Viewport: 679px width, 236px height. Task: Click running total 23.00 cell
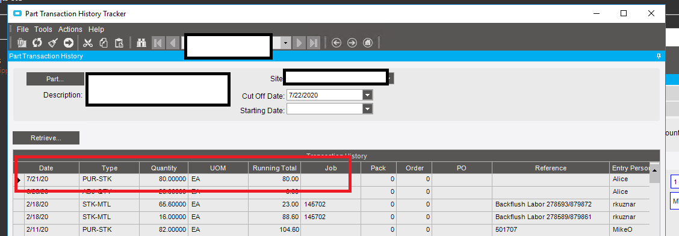point(274,204)
